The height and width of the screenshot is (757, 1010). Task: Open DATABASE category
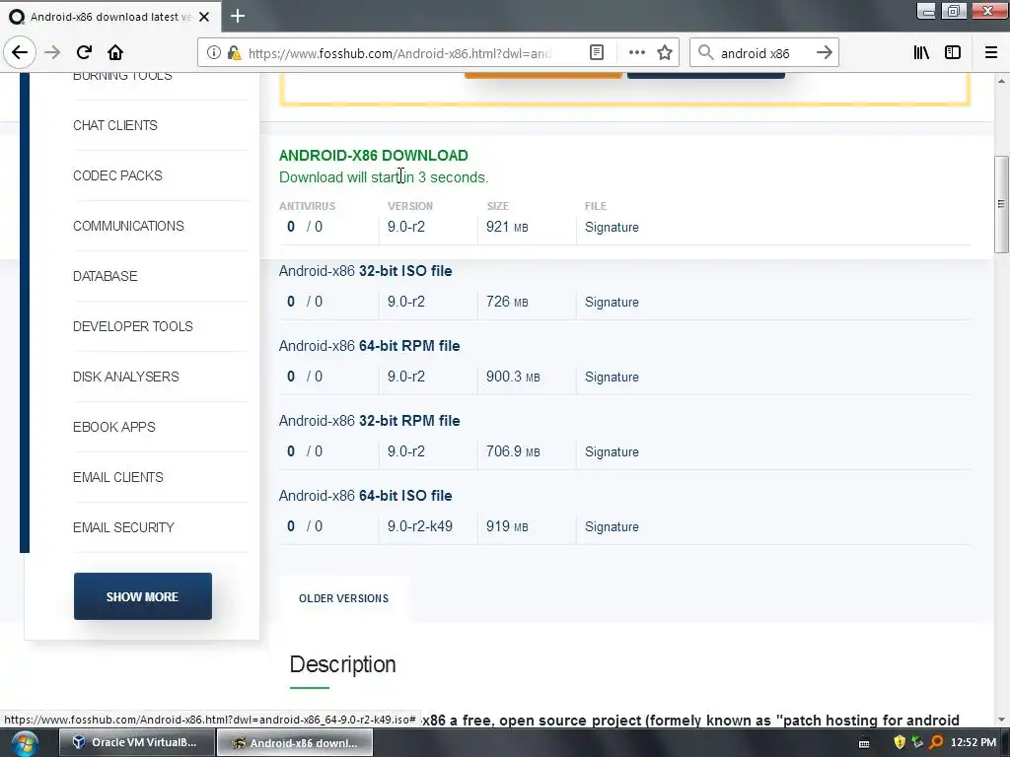point(105,276)
